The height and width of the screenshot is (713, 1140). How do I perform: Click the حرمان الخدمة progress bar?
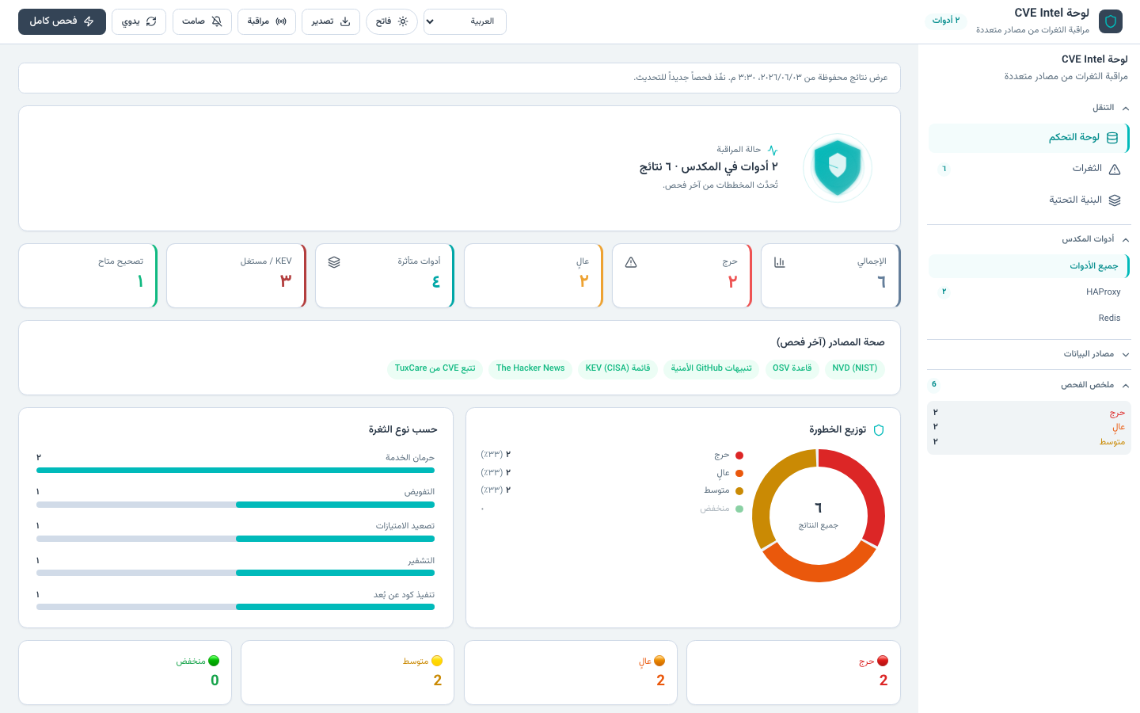click(235, 471)
